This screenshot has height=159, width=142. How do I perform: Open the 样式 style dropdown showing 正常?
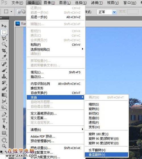[x=107, y=12]
